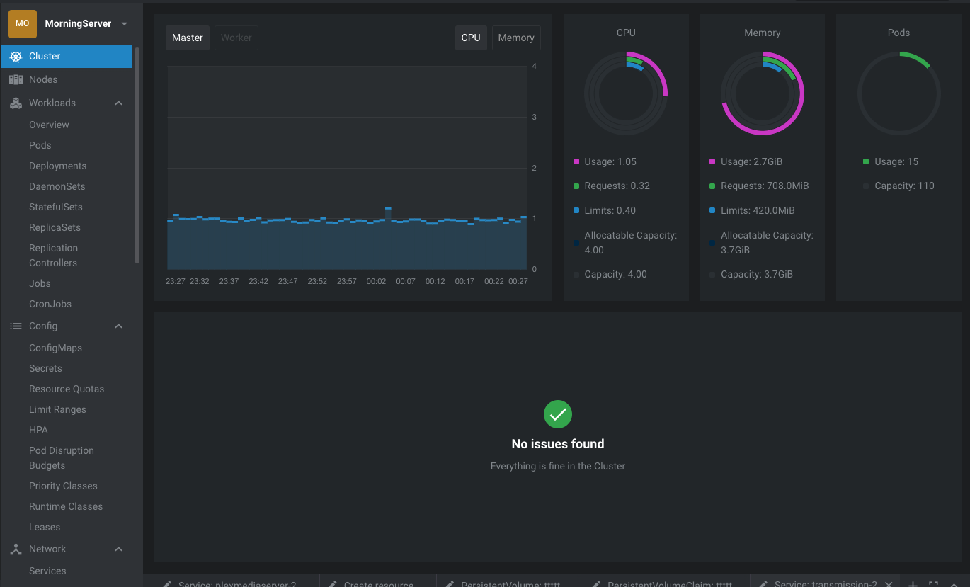This screenshot has height=587, width=970.
Task: Click the Pods donut chart
Action: 899,93
